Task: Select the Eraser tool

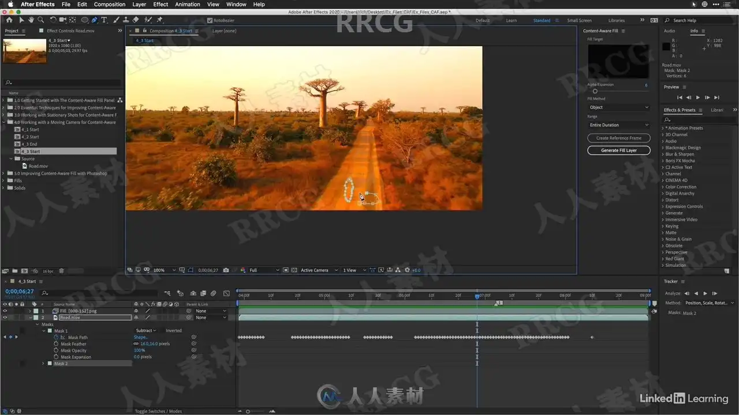Action: pos(136,20)
